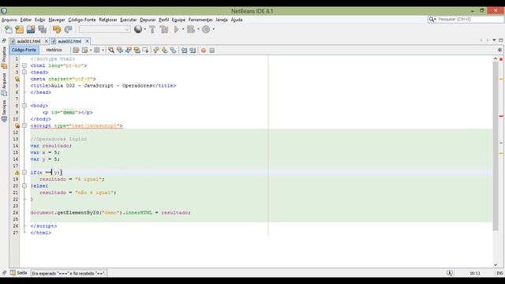Click the warning triangle beside the if statement
This screenshot has width=505, height=284.
(x=17, y=173)
